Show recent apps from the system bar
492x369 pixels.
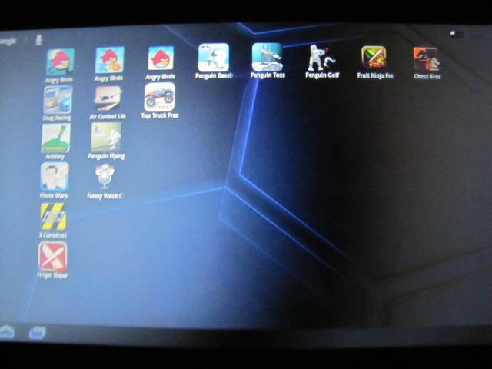click(37, 333)
